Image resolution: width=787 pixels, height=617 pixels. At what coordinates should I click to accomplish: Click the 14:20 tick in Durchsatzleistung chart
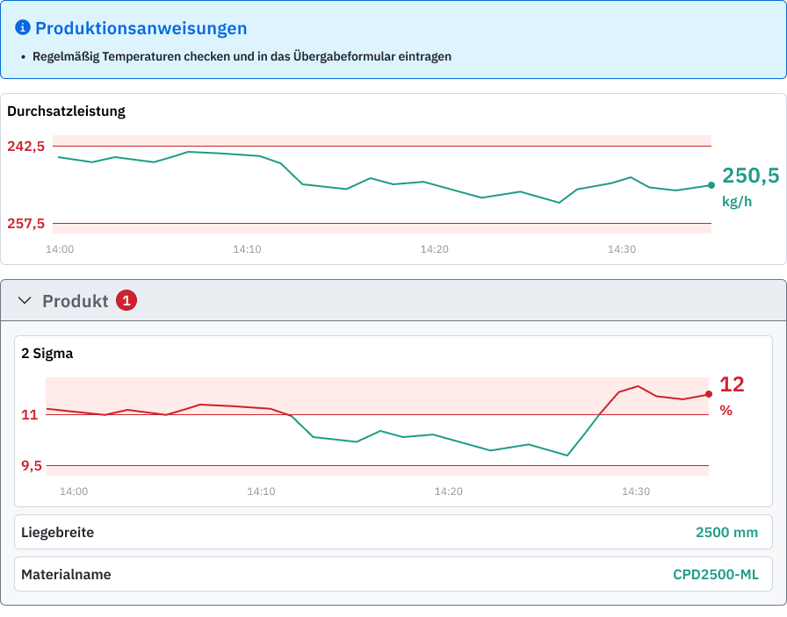pos(434,249)
